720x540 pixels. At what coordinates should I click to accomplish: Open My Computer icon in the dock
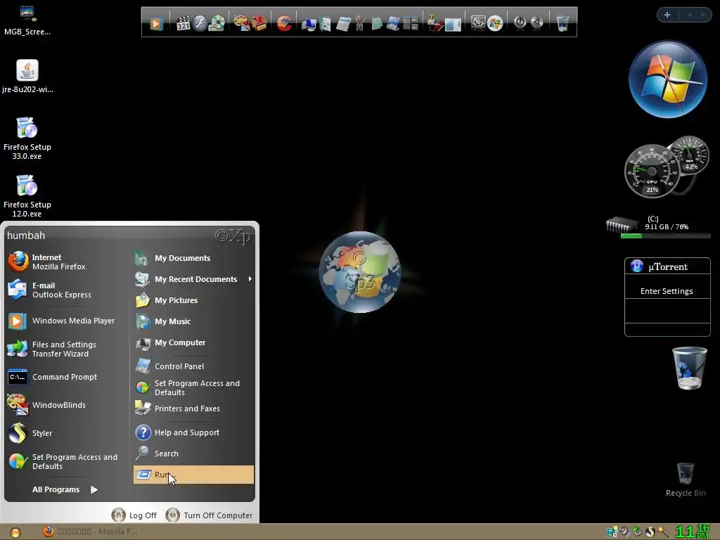coord(309,24)
